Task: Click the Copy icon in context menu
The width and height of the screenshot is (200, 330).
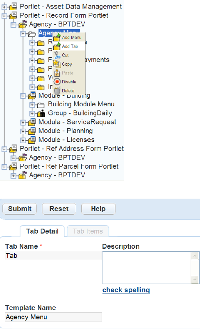Action: click(57, 64)
